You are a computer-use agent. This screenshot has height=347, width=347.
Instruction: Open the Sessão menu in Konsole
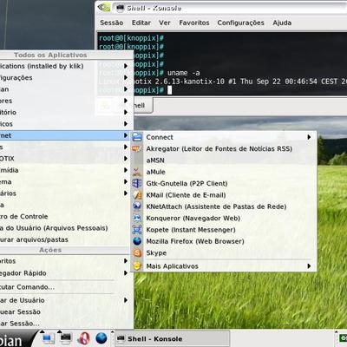click(x=112, y=23)
